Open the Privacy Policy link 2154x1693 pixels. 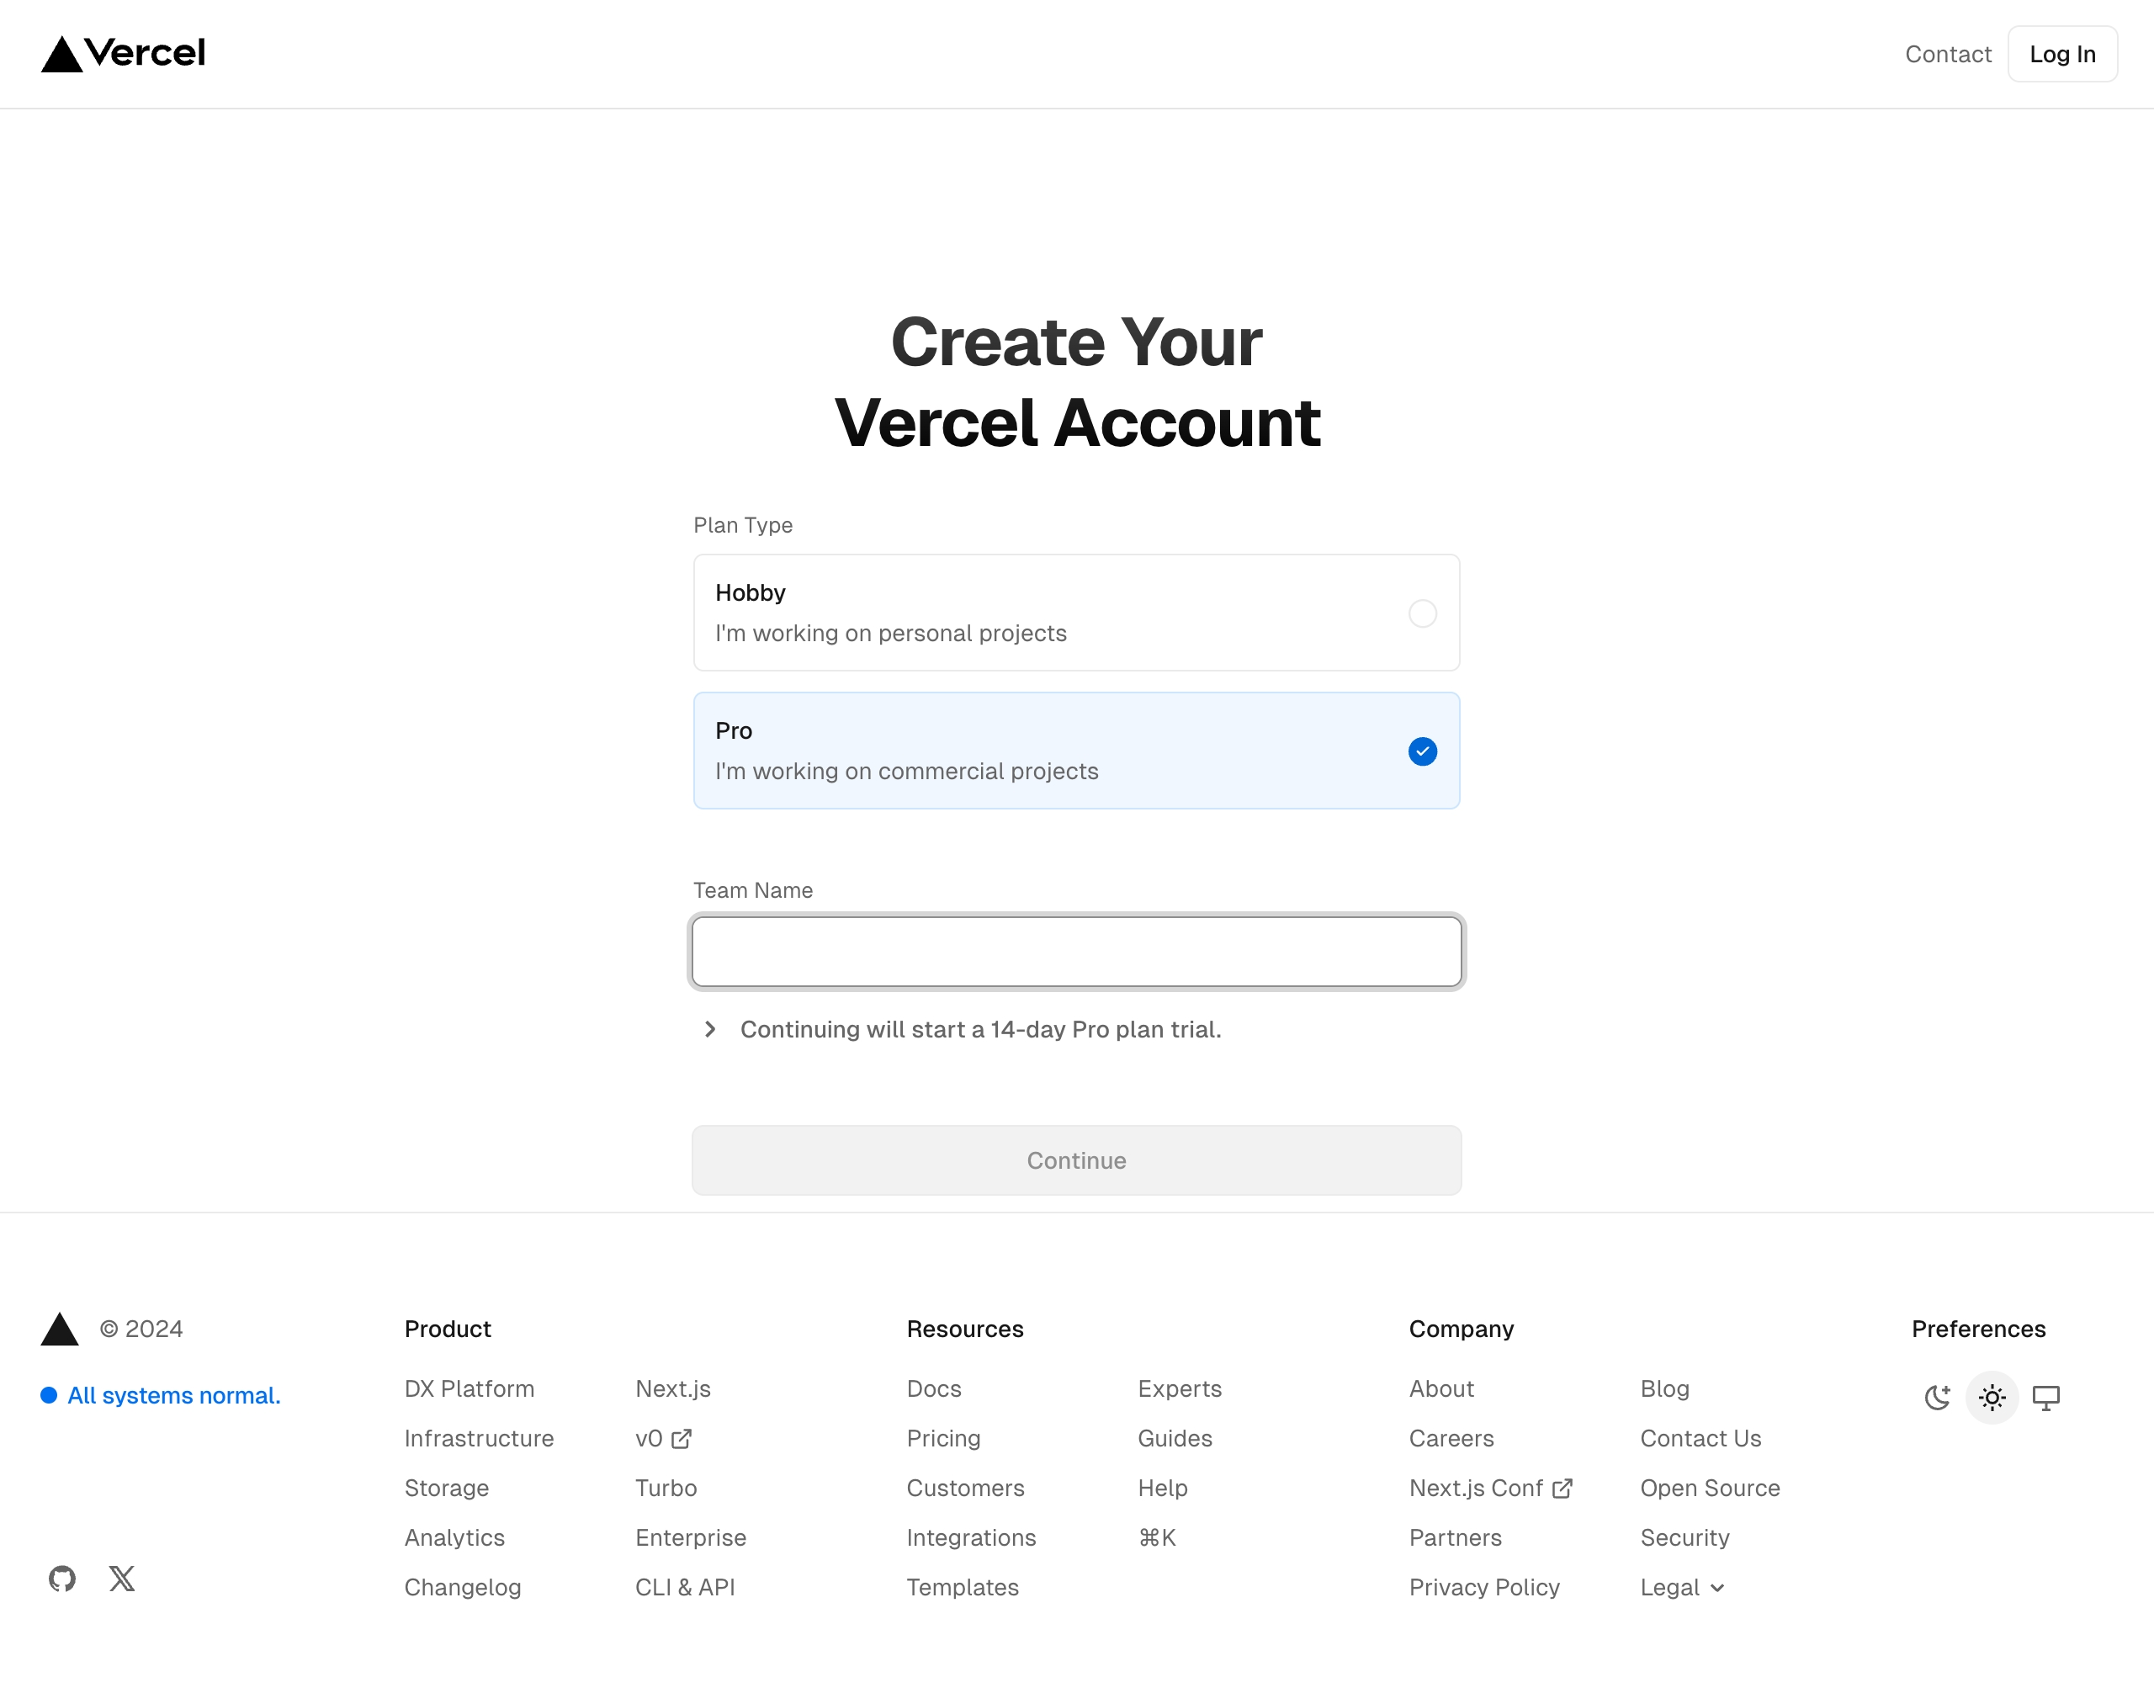point(1484,1587)
